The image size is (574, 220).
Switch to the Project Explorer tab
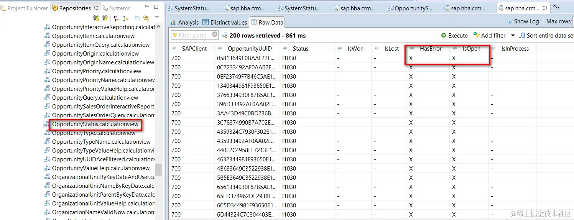tap(24, 8)
